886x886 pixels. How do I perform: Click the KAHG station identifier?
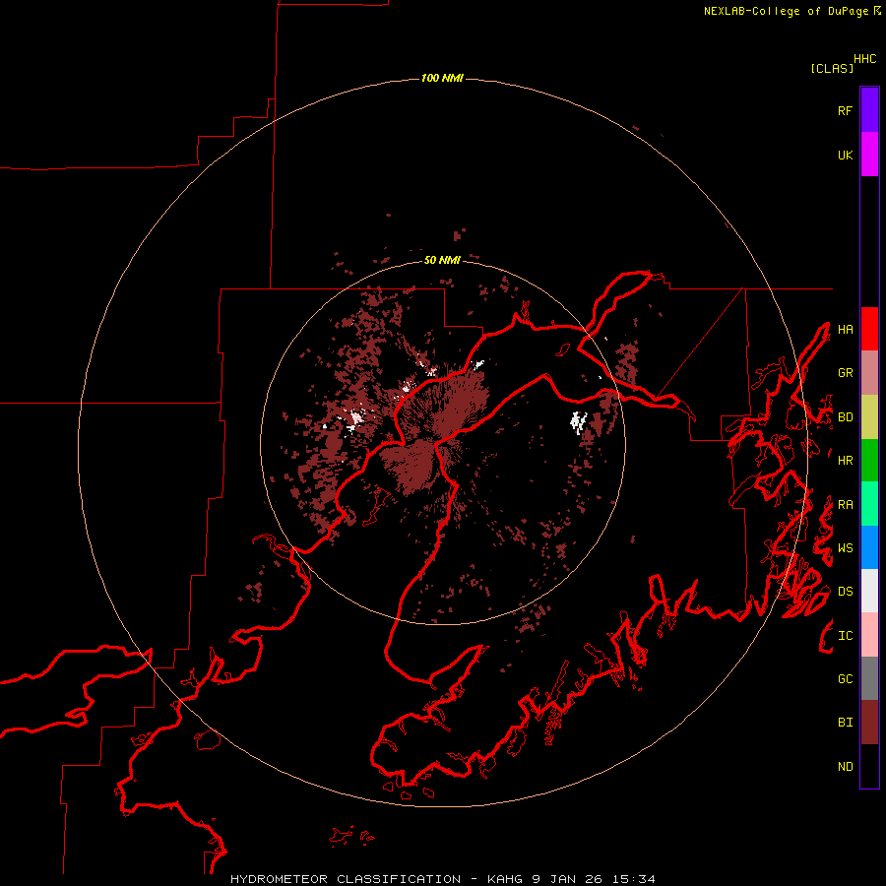point(505,879)
